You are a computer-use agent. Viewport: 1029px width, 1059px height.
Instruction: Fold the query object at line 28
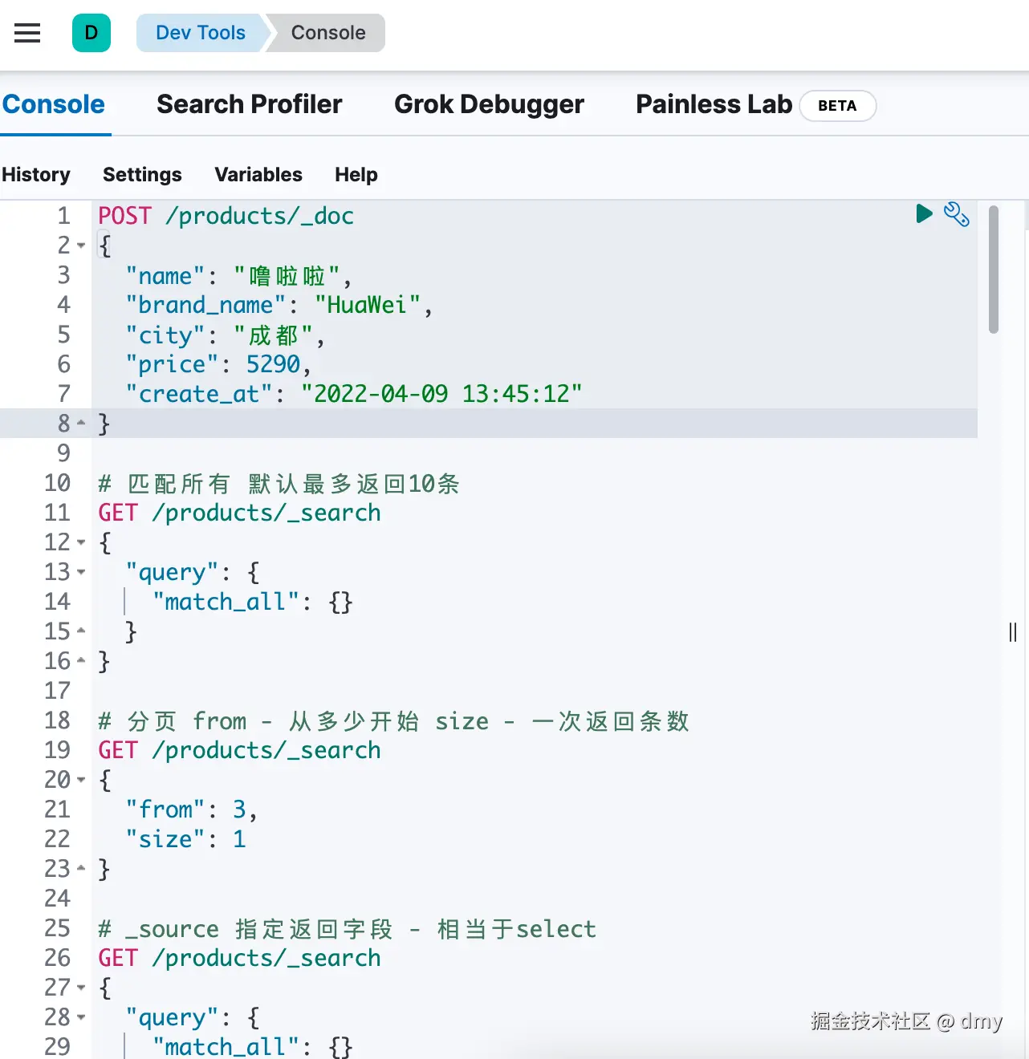pyautogui.click(x=81, y=1017)
